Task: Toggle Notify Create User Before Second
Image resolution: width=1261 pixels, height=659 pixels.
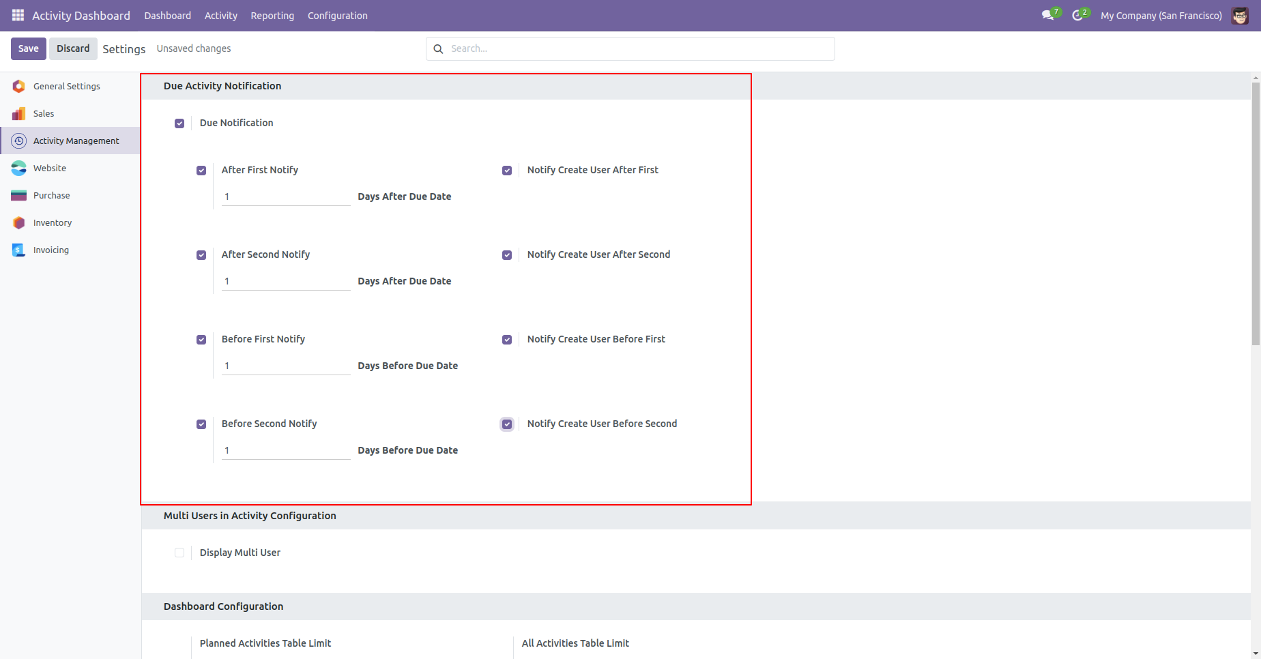Action: [507, 424]
